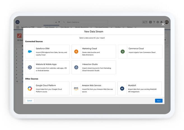Open the App Launcher grid
This screenshot has height=130, width=184.
[18, 27]
